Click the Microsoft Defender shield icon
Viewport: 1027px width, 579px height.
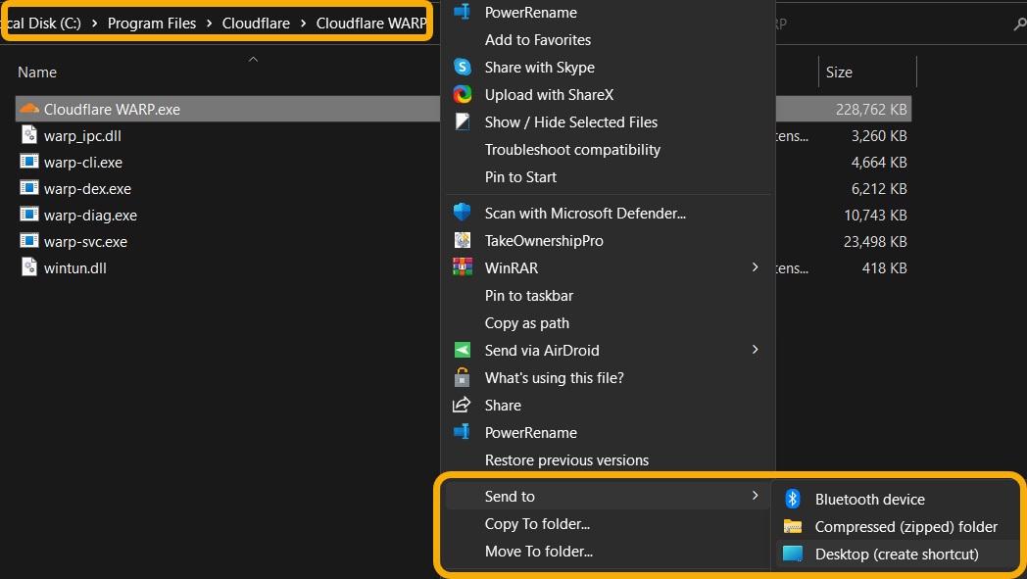pyautogui.click(x=462, y=213)
